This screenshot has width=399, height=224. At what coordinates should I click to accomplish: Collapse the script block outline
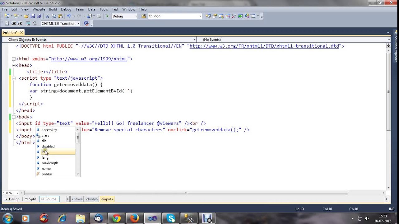[13, 78]
